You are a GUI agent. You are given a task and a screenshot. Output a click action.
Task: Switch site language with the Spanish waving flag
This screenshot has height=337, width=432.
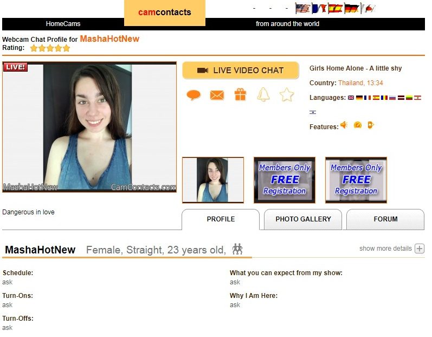click(x=336, y=9)
